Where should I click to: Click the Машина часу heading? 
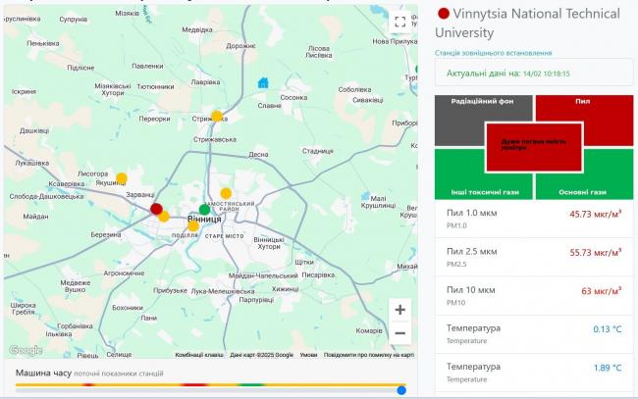(43, 373)
